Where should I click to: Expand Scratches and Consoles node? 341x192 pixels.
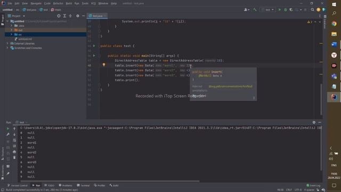[x=7, y=48]
